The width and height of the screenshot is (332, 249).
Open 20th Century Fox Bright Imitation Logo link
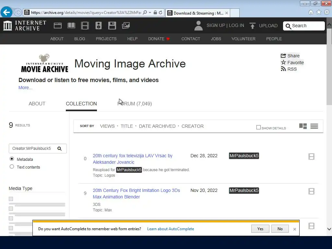click(x=136, y=194)
